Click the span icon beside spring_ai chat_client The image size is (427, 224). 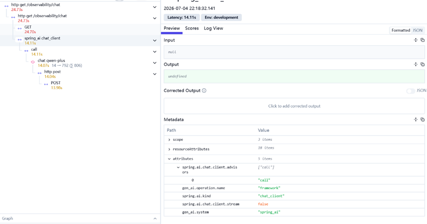coord(20,39)
